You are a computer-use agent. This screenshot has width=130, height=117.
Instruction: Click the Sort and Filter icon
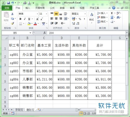(118, 13)
